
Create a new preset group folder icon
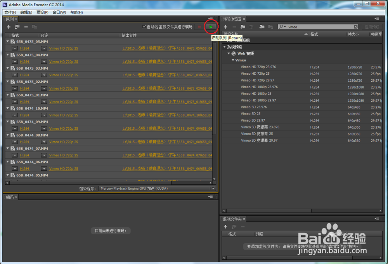tap(243, 27)
